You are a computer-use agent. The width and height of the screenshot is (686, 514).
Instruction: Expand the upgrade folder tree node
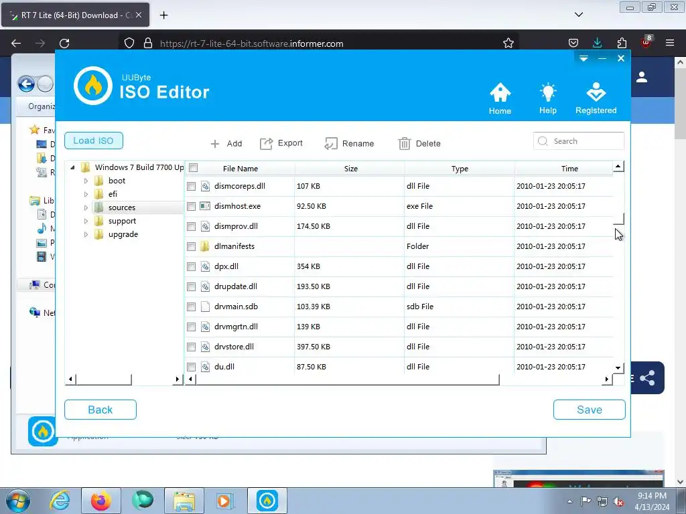pyautogui.click(x=86, y=235)
